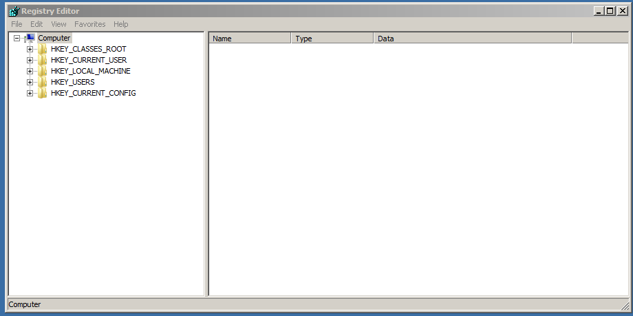This screenshot has height=316, width=633.
Task: Minimize the Registry Editor window
Action: click(599, 11)
